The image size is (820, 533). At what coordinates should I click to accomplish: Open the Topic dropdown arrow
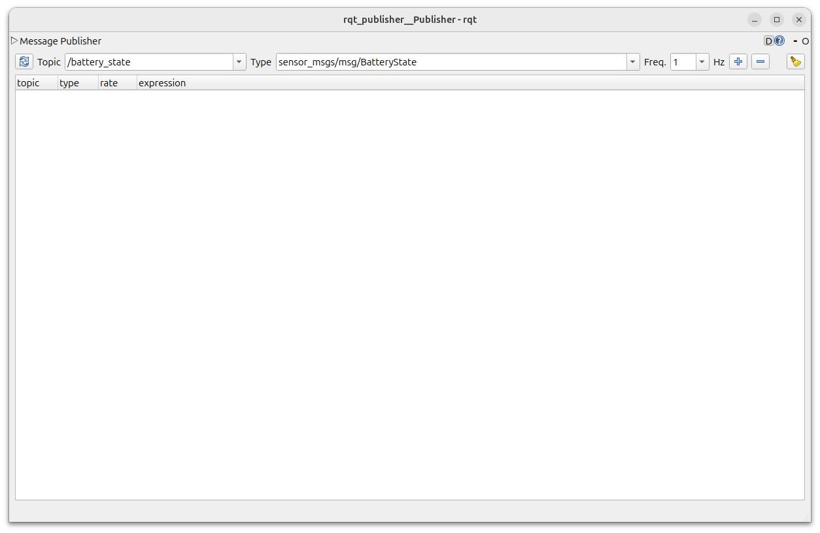[239, 62]
